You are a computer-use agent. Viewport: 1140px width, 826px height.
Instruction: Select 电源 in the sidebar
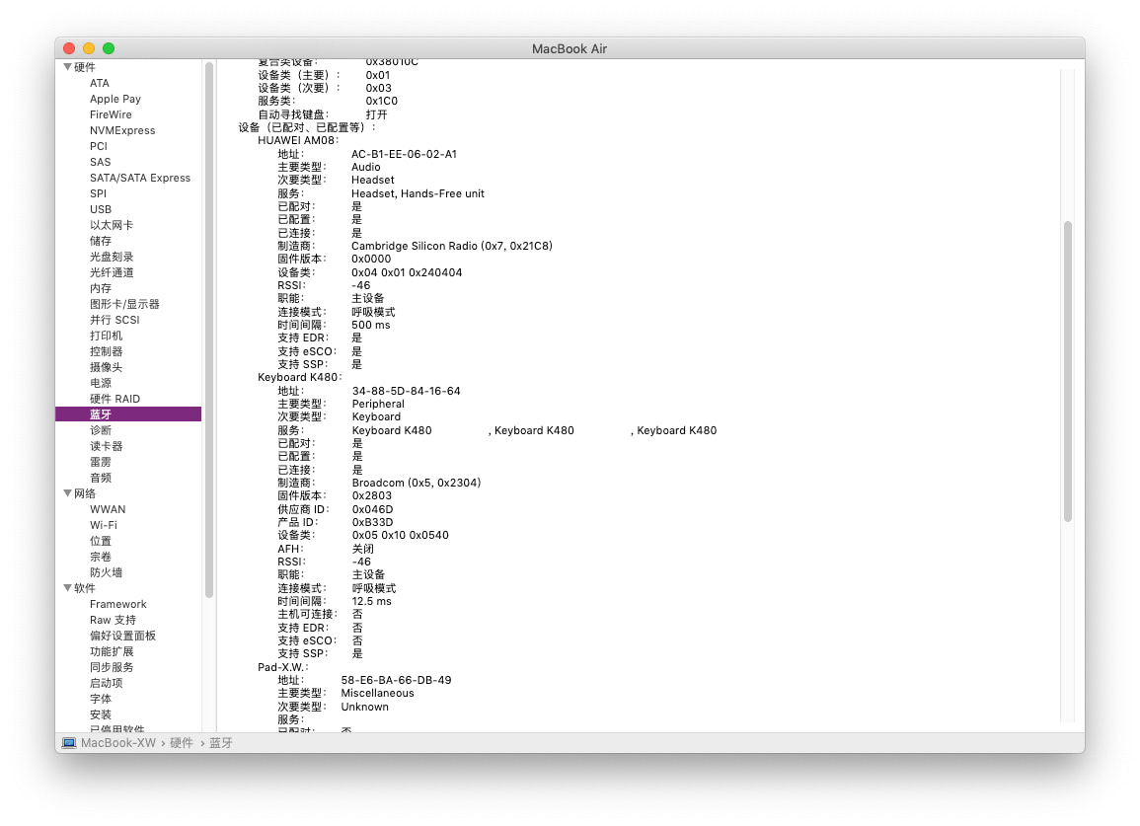101,383
